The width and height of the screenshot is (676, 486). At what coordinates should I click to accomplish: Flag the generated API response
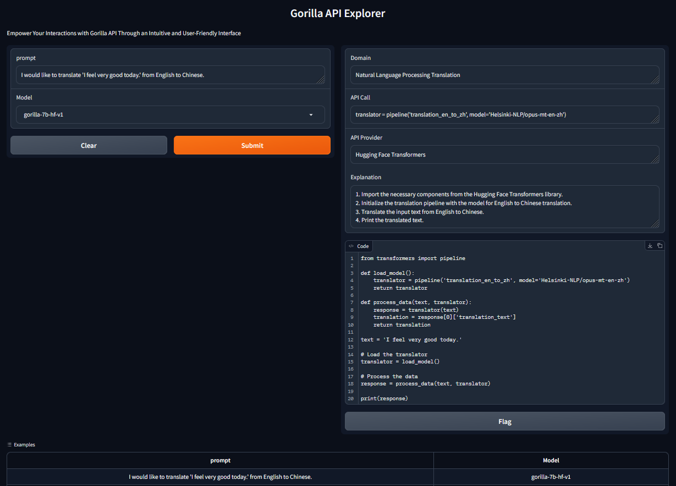[504, 421]
